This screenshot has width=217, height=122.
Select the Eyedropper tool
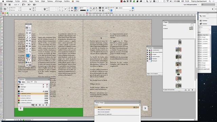30,49
